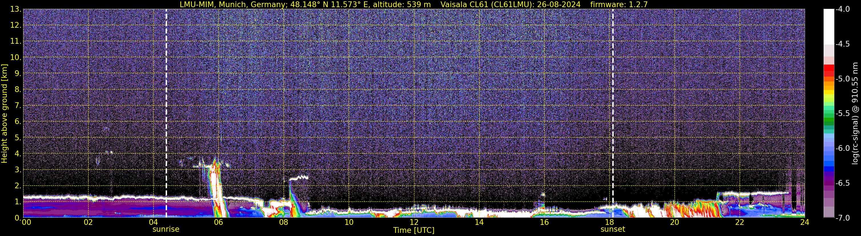Click the 02 time axis tick label
Image resolution: width=861 pixels, height=236 pixels.
tap(88, 222)
